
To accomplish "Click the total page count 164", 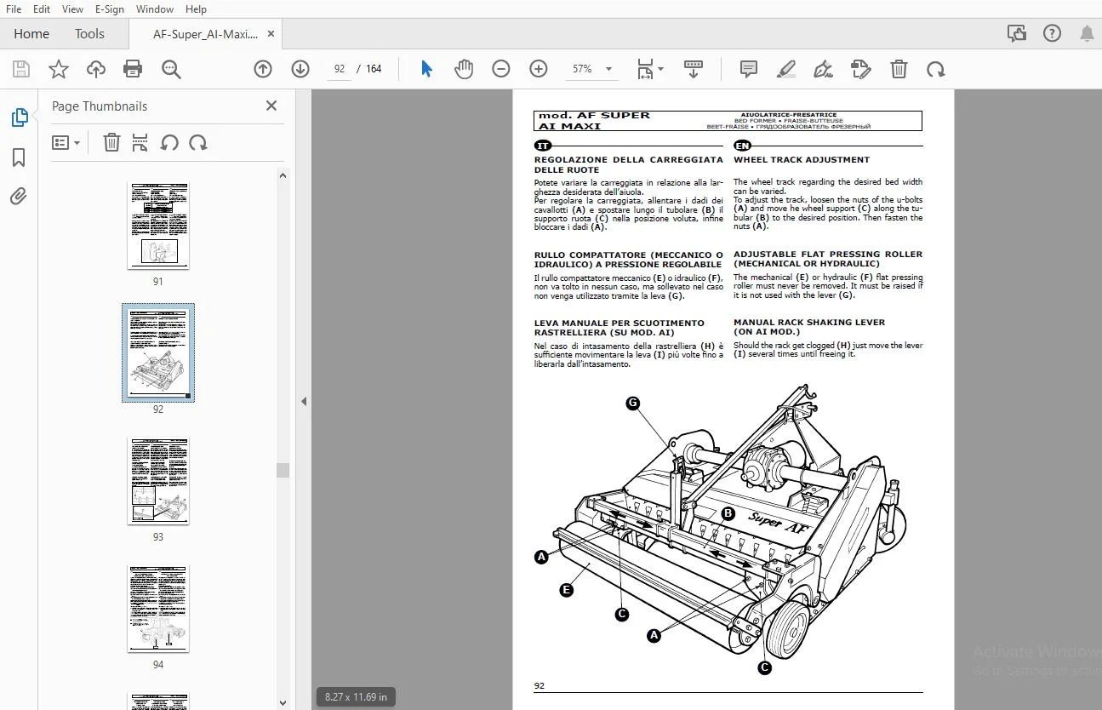I will [374, 69].
